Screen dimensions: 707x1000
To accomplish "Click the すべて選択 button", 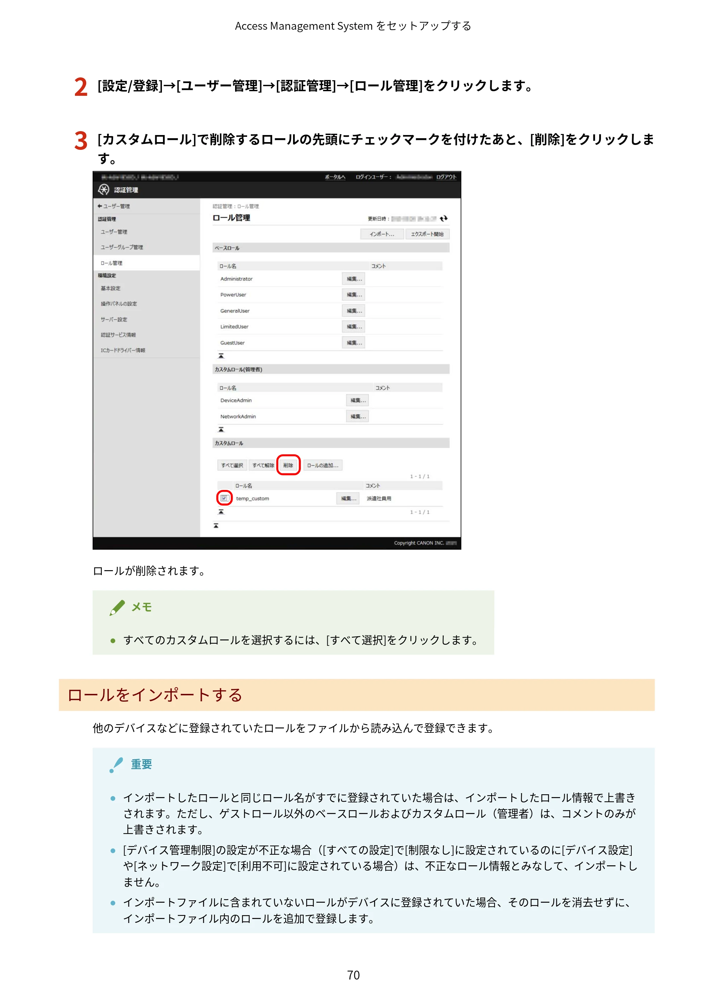I will pyautogui.click(x=232, y=465).
